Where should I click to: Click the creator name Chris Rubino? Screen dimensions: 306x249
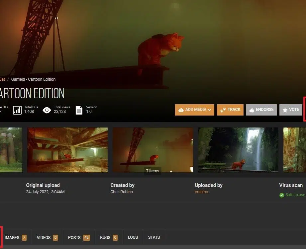pyautogui.click(x=122, y=192)
